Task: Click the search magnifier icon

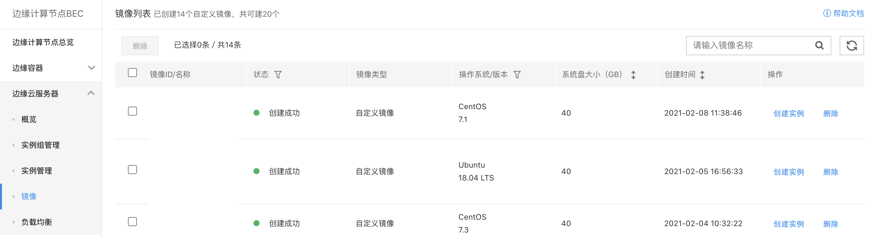Action: [819, 46]
